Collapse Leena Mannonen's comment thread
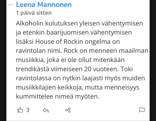Image resolution: width=156 pixels, height=121 pixels. (x=10, y=5)
